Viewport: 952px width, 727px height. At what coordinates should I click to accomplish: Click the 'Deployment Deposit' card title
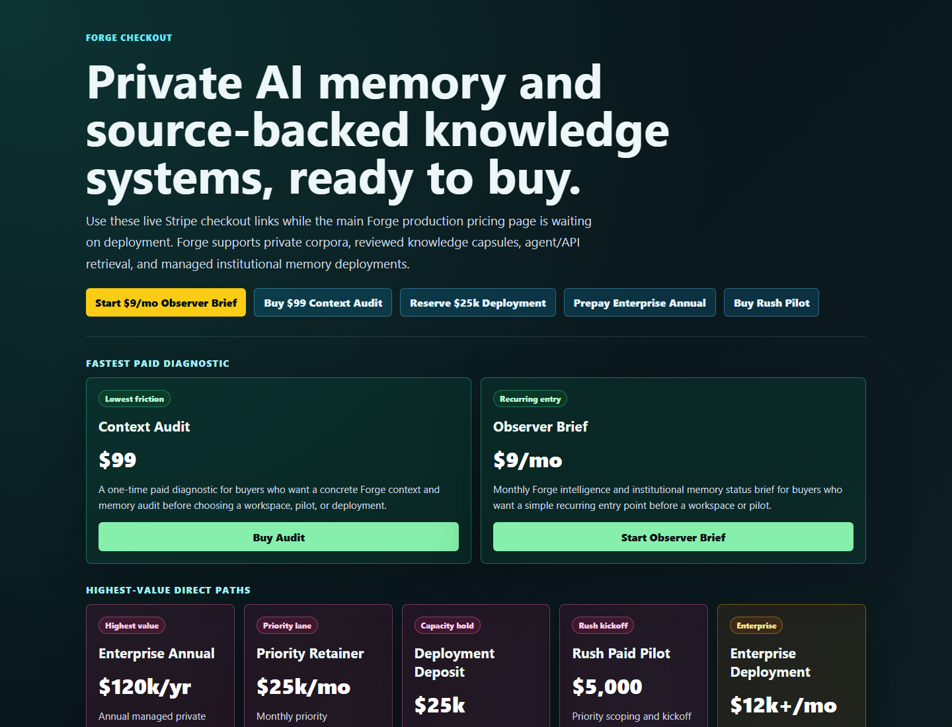coord(454,663)
